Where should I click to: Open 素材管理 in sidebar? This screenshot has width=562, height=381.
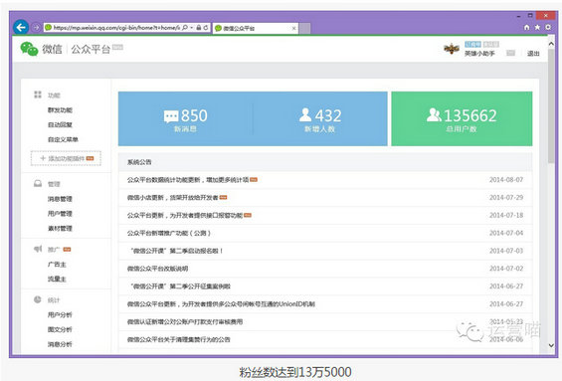tap(61, 229)
